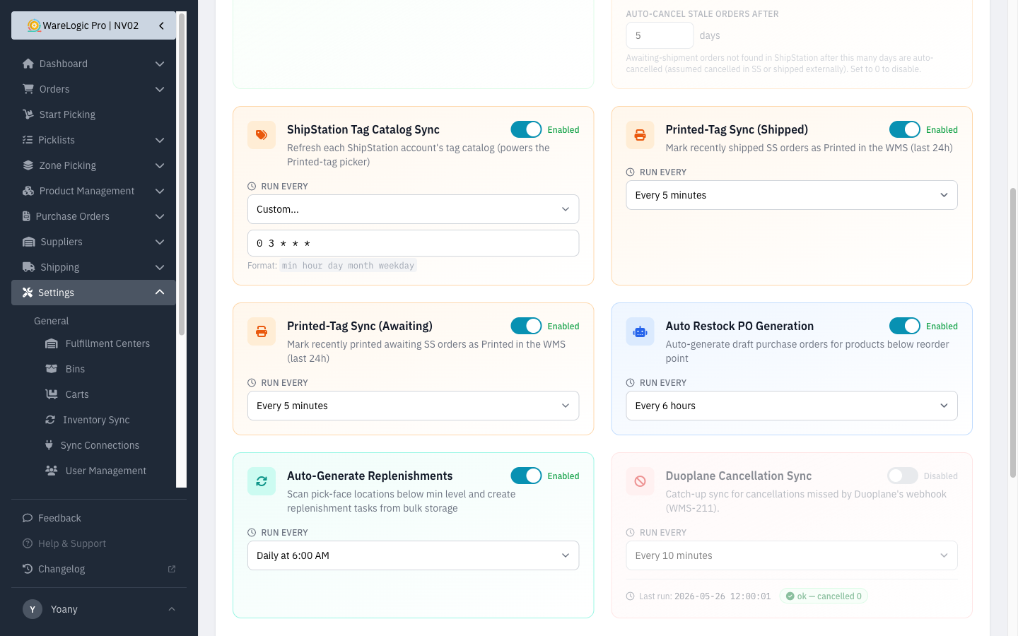Enable Duoplane Cancellation Sync toggle
Screen dimensions: 1018x636
tap(903, 476)
